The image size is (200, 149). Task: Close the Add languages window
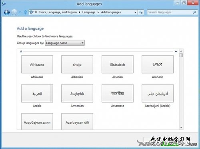coord(193,3)
